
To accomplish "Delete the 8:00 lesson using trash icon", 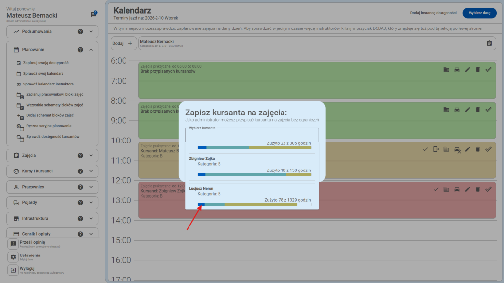I will [x=477, y=110].
